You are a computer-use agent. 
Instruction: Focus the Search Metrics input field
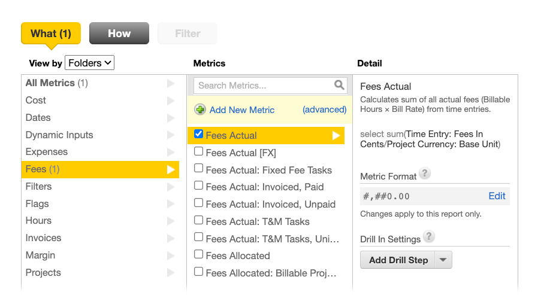[x=264, y=86]
